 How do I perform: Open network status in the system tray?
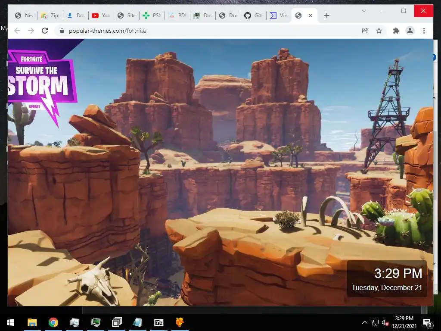point(375,322)
